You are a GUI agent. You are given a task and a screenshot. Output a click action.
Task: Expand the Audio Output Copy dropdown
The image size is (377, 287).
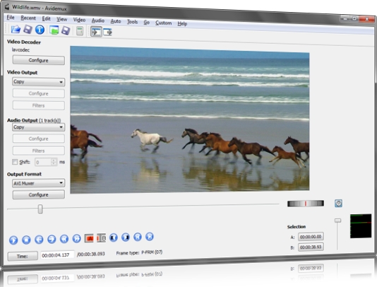pyautogui.click(x=38, y=127)
